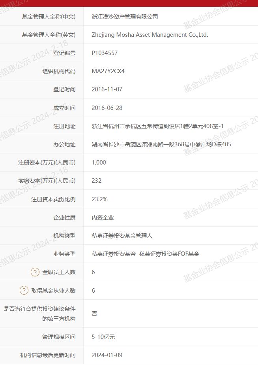This screenshot has width=258, height=365.
Task: Click enterprise nature value 内资企业
Action: 103,217
